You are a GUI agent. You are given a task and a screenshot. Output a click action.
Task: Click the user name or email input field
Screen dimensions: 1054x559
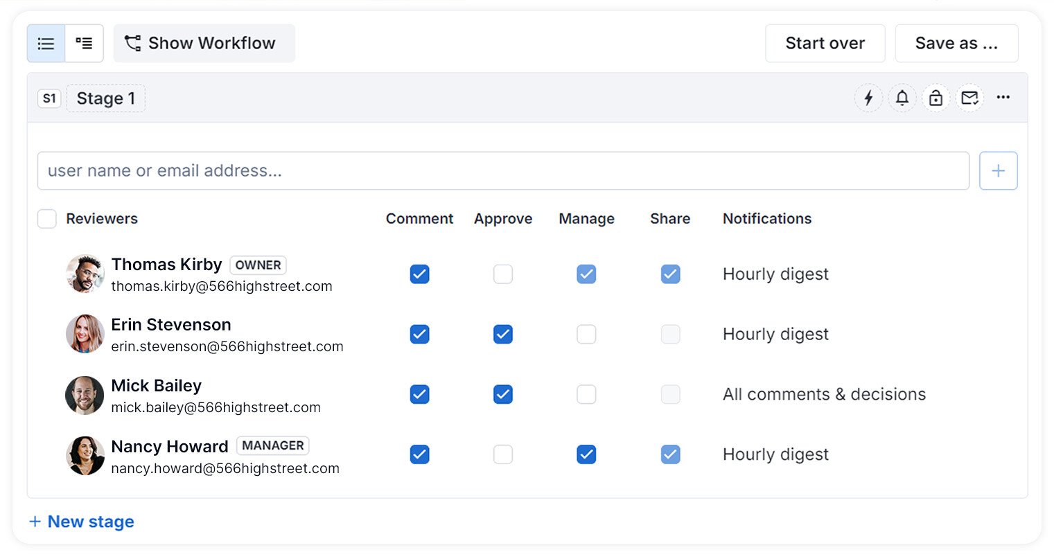pos(502,171)
